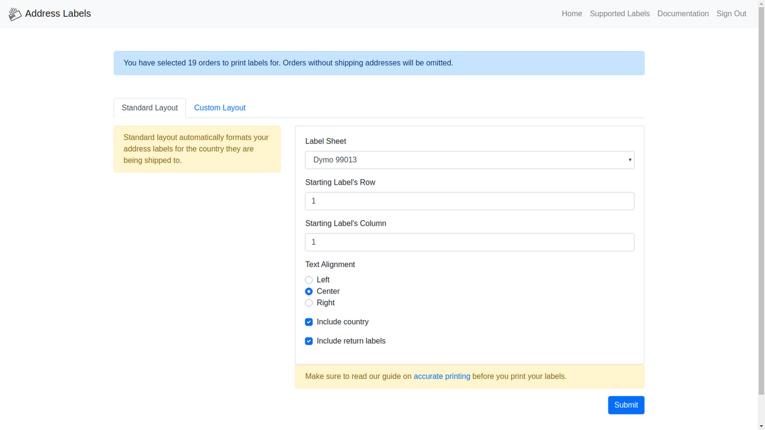Open the accurate printing guide link
This screenshot has width=765, height=430.
coord(442,376)
